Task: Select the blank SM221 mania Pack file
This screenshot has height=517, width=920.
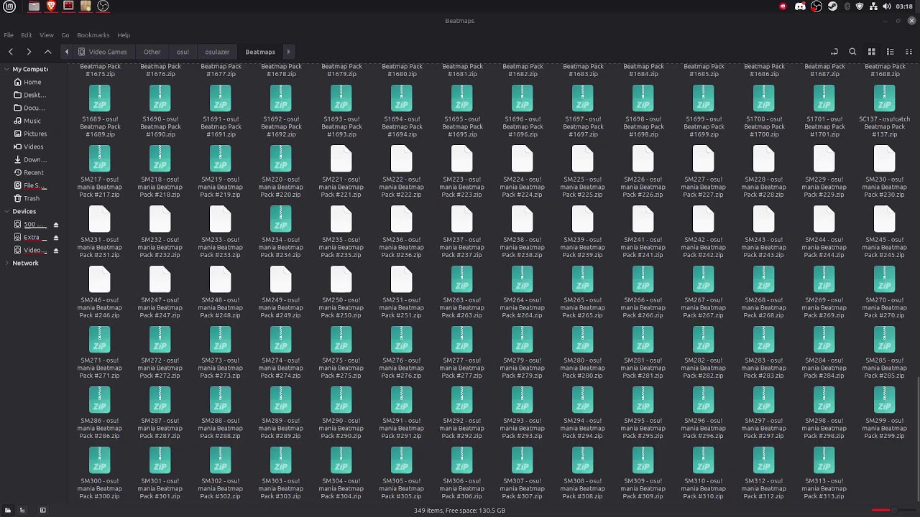Action: click(x=341, y=159)
